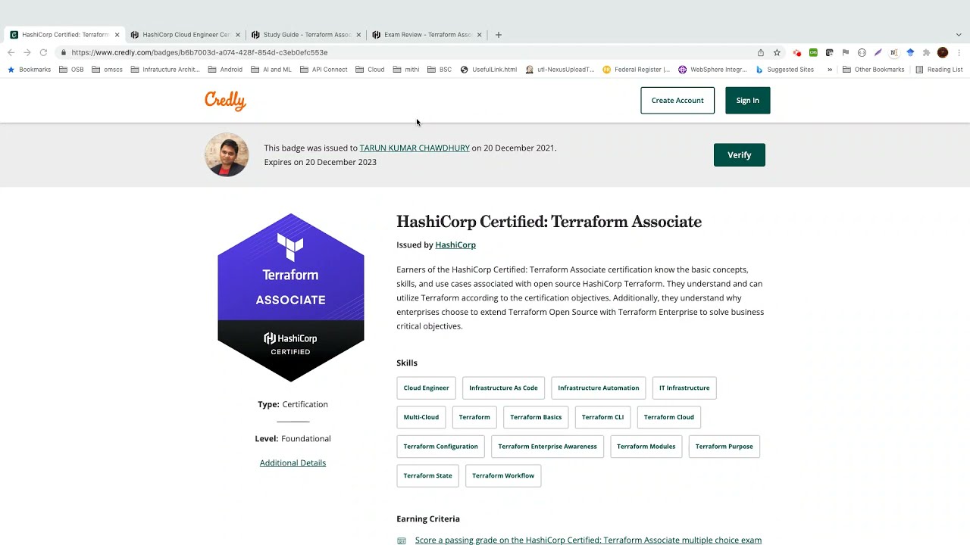Click the blue graduation cap extension
This screenshot has width=970, height=545.
tap(910, 52)
